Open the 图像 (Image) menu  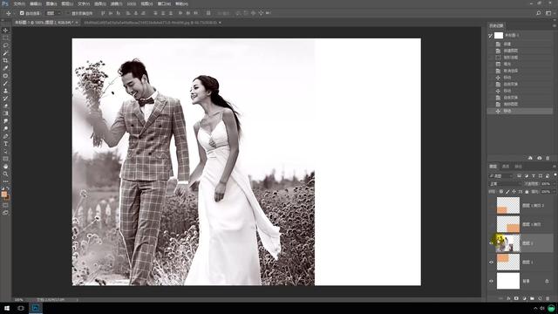point(51,3)
